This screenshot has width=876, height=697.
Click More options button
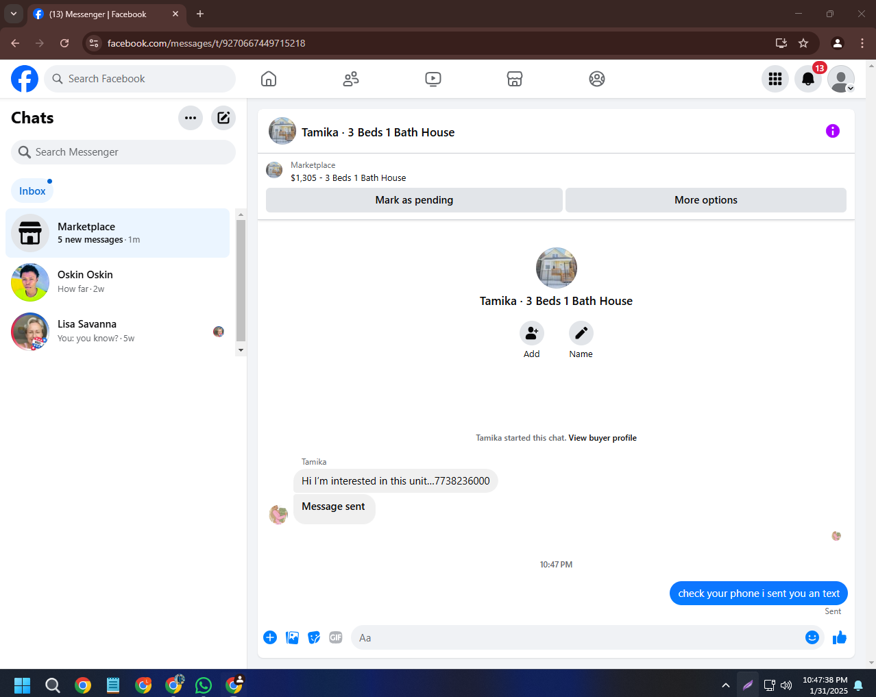click(706, 200)
